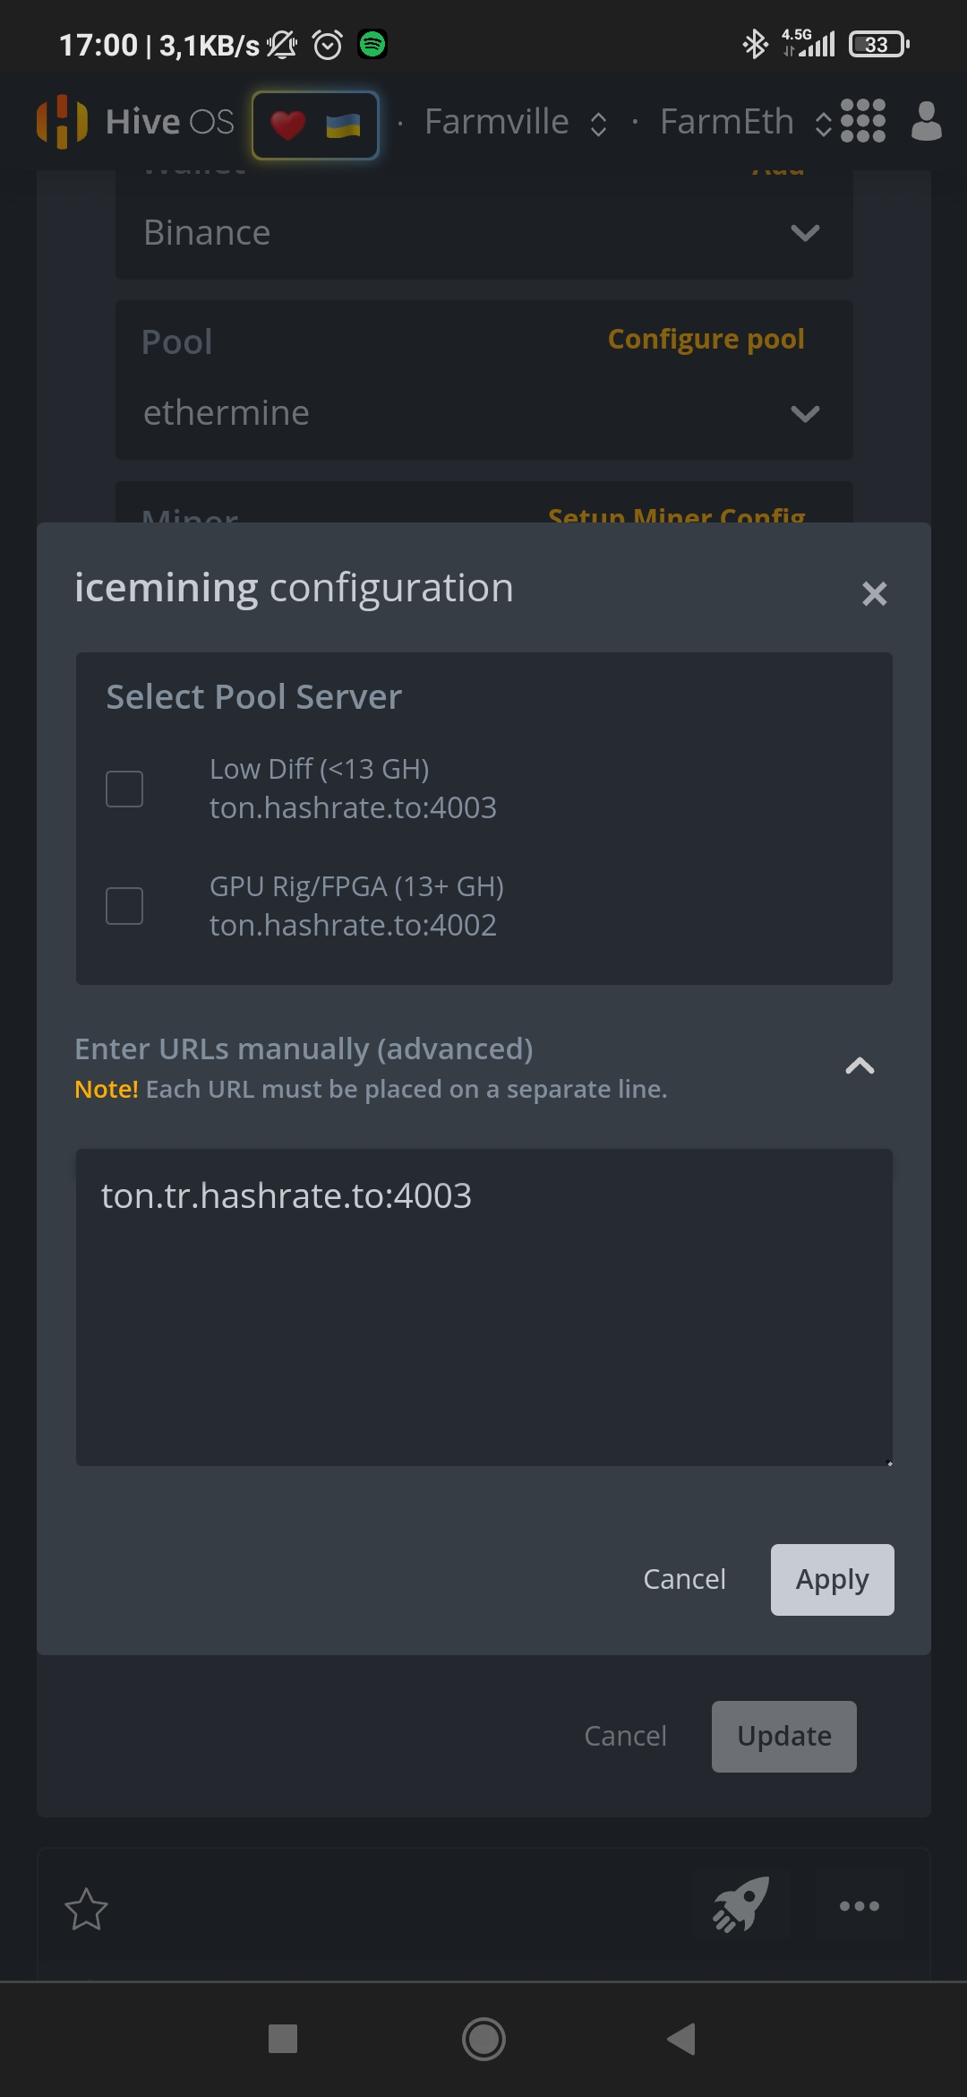The height and width of the screenshot is (2097, 967).
Task: Open the FarmEth worker switcher
Action: 745,122
